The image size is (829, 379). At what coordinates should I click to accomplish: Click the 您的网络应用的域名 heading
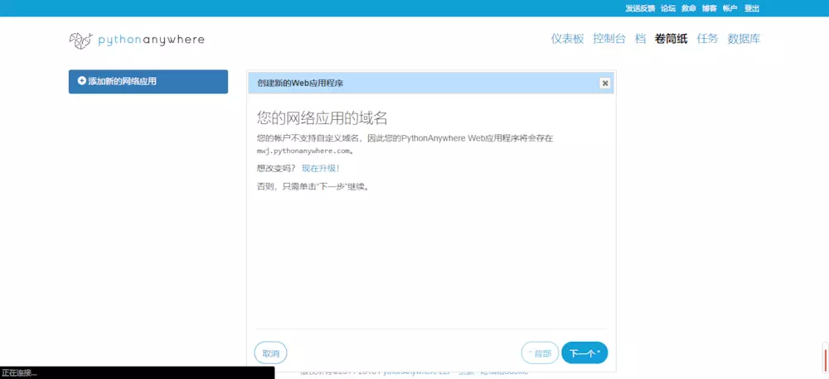(322, 118)
